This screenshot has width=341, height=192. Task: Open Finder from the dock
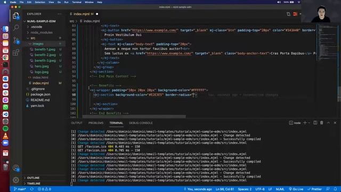pos(5,29)
